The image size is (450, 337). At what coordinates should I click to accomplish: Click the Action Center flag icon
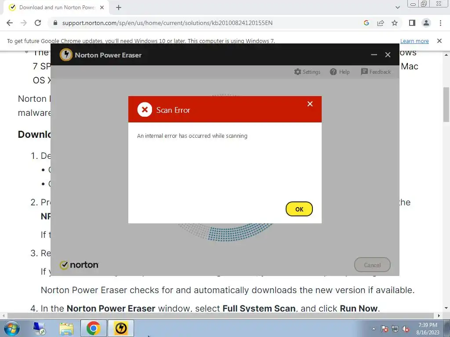(385, 329)
